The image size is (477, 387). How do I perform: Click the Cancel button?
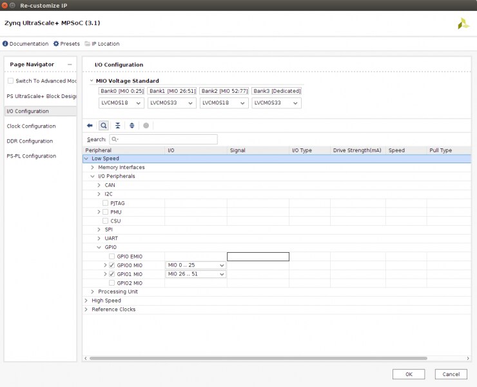(x=451, y=374)
